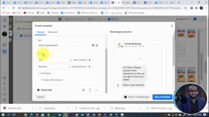This screenshot has height=117, width=209.
Task: Toggle the ad on/off switch
Action: [x=194, y=19]
